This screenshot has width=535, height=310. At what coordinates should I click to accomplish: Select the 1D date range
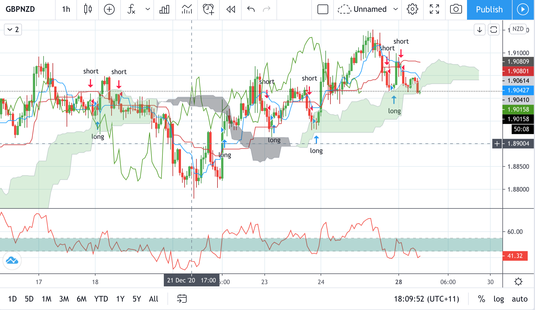12,299
